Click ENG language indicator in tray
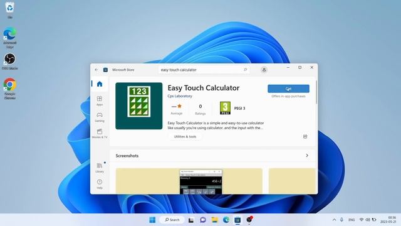 coord(352,220)
